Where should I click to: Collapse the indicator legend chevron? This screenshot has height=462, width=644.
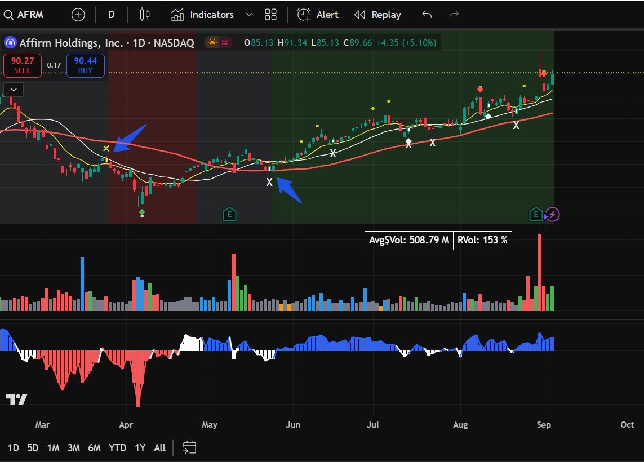(14, 89)
